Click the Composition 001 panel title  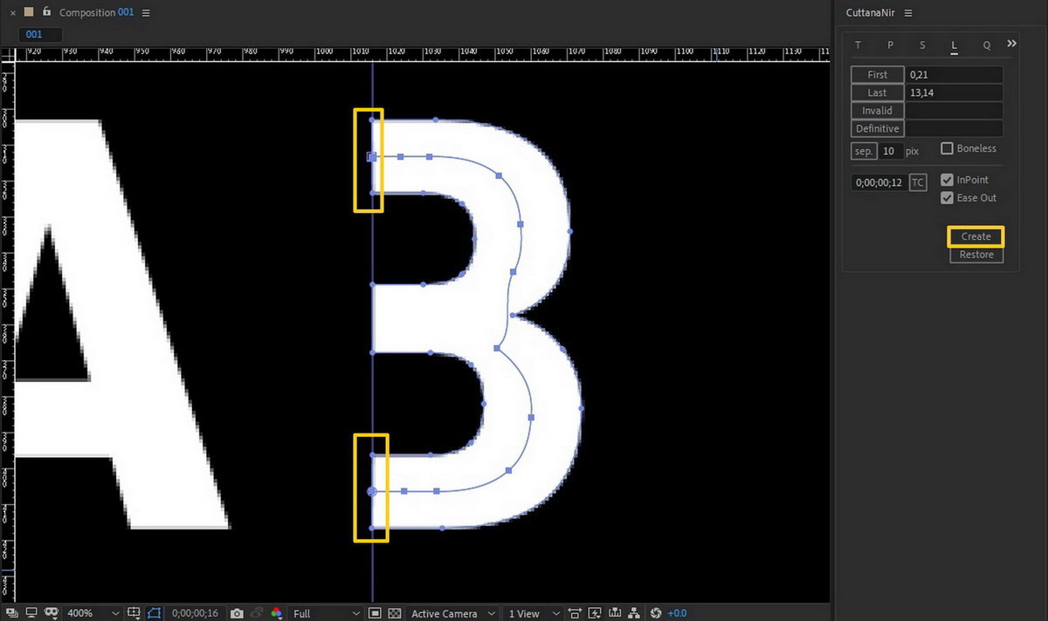point(96,13)
